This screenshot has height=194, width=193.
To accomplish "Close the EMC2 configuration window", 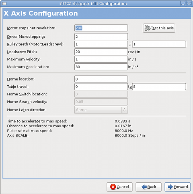I will click(189, 4).
